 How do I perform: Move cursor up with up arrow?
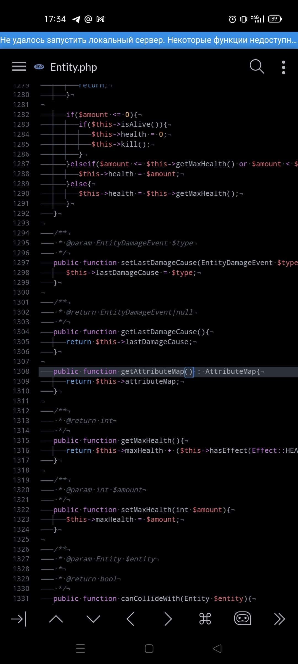pyautogui.click(x=56, y=619)
